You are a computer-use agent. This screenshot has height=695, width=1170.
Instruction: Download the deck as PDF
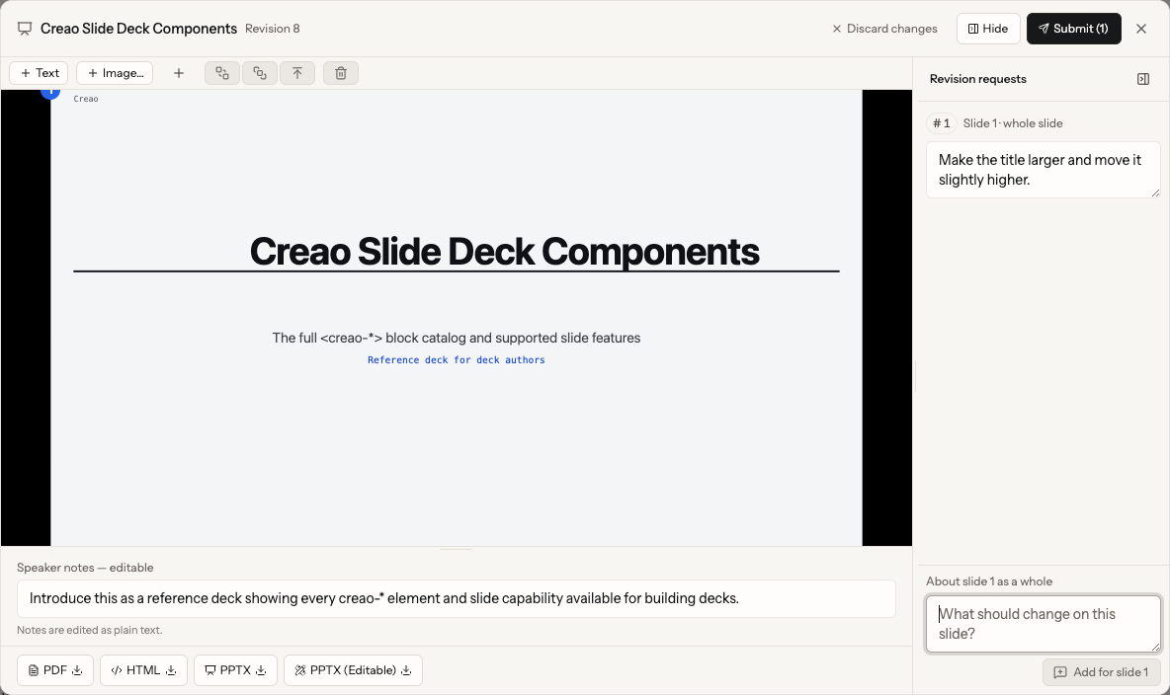click(55, 670)
